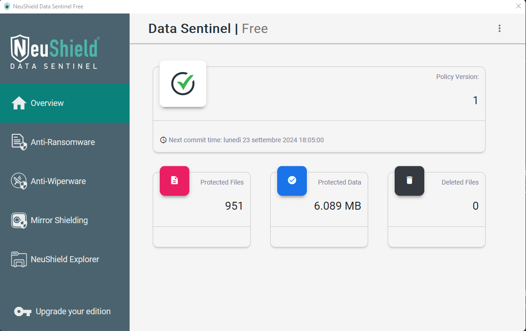Select the Policy Version value
Viewport: 526px width, 331px height.
point(475,100)
